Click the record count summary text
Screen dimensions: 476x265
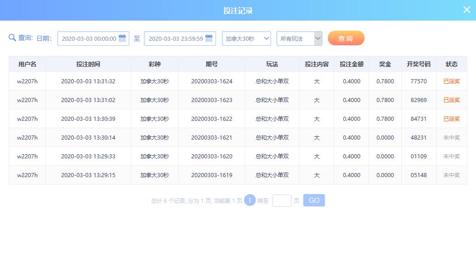[x=196, y=200]
